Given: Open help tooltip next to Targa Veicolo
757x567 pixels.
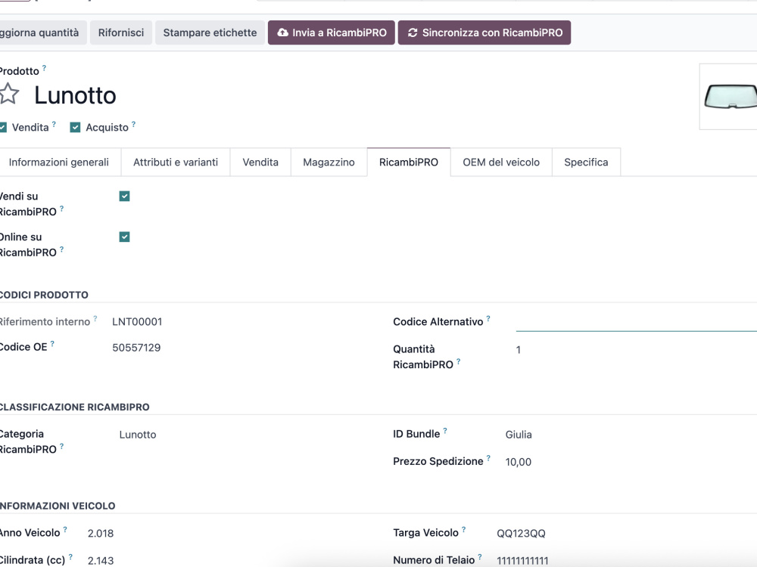Looking at the screenshot, I should (x=463, y=529).
